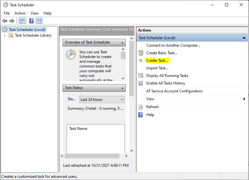Click Help in the Actions pane
The image size is (249, 180).
pyautogui.click(x=150, y=115)
